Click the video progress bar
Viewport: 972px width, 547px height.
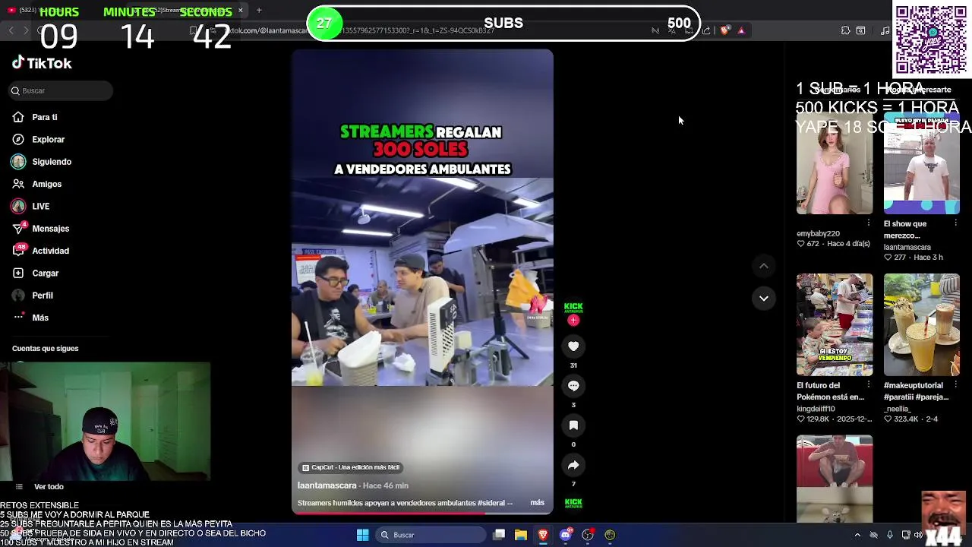click(x=422, y=513)
